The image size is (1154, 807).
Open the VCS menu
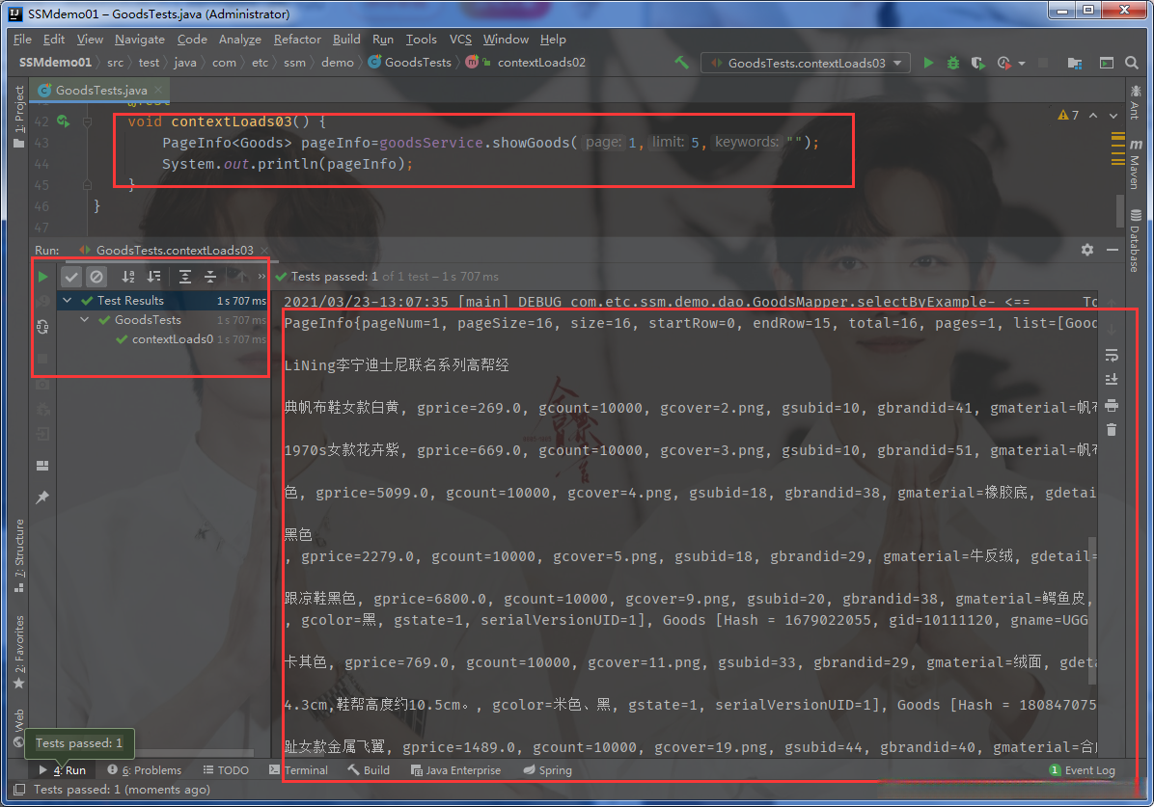tap(460, 40)
